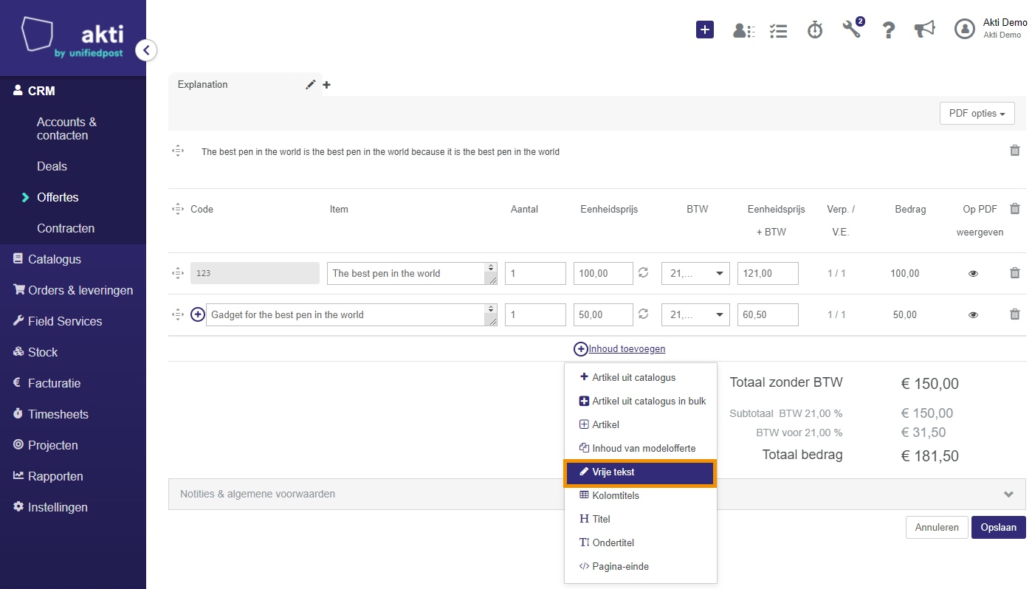Viewport: 1032px width, 589px height.
Task: Toggle PDF visibility eye for row 123
Action: tap(973, 274)
